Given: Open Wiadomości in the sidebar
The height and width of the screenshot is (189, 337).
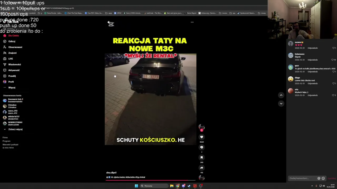Looking at the screenshot, I should pyautogui.click(x=12, y=65).
